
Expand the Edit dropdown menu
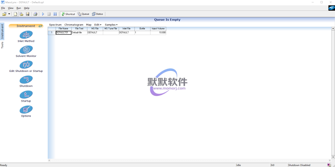pos(98,25)
